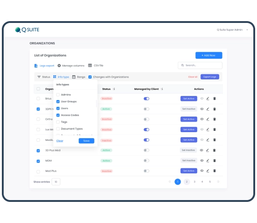Expand Q Suite Super Admin dropdown
Viewport: 257px width, 223px height.
point(247,30)
